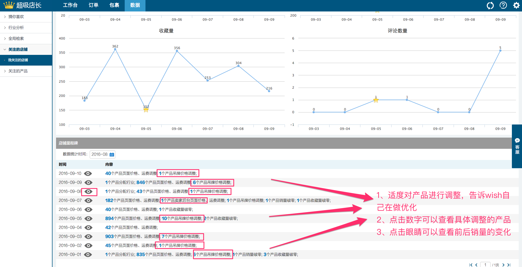This screenshot has height=267, width=522.
Task: Go to the last page arrow
Action: point(509,265)
